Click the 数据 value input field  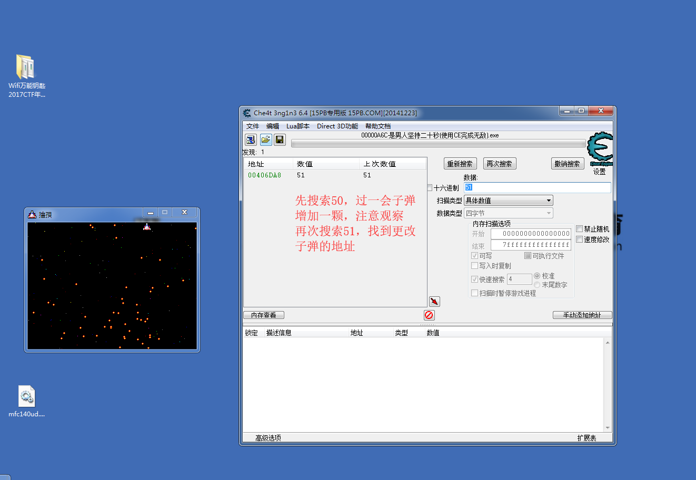tap(538, 187)
